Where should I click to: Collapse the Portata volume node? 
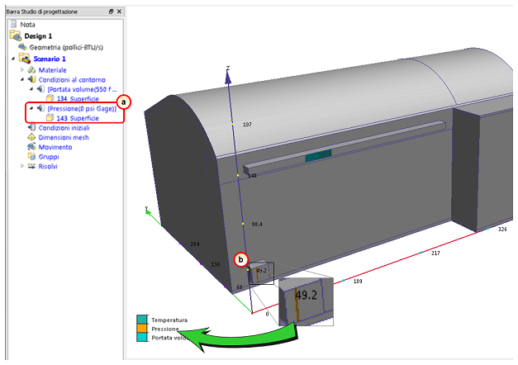[31, 89]
